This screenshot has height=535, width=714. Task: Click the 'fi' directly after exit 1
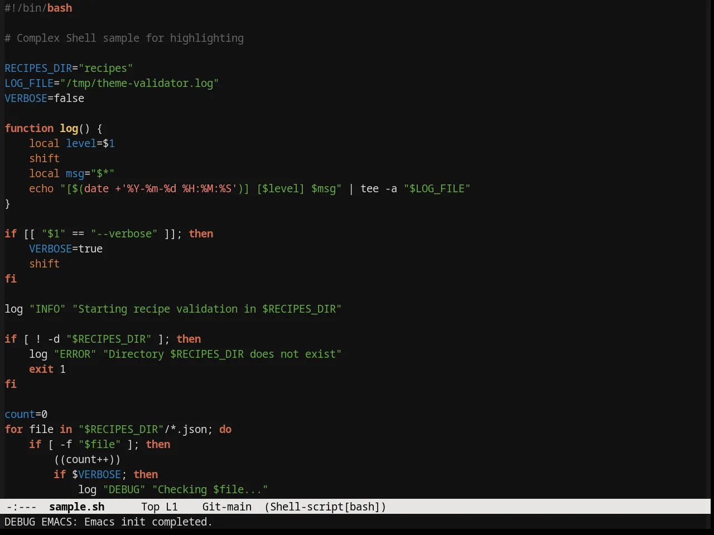pyautogui.click(x=11, y=384)
